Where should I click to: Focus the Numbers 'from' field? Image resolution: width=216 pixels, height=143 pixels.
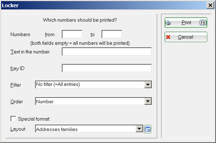point(72,34)
